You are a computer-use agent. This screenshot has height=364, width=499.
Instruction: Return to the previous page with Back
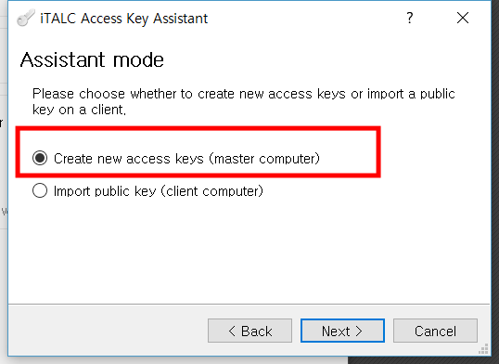point(249,331)
